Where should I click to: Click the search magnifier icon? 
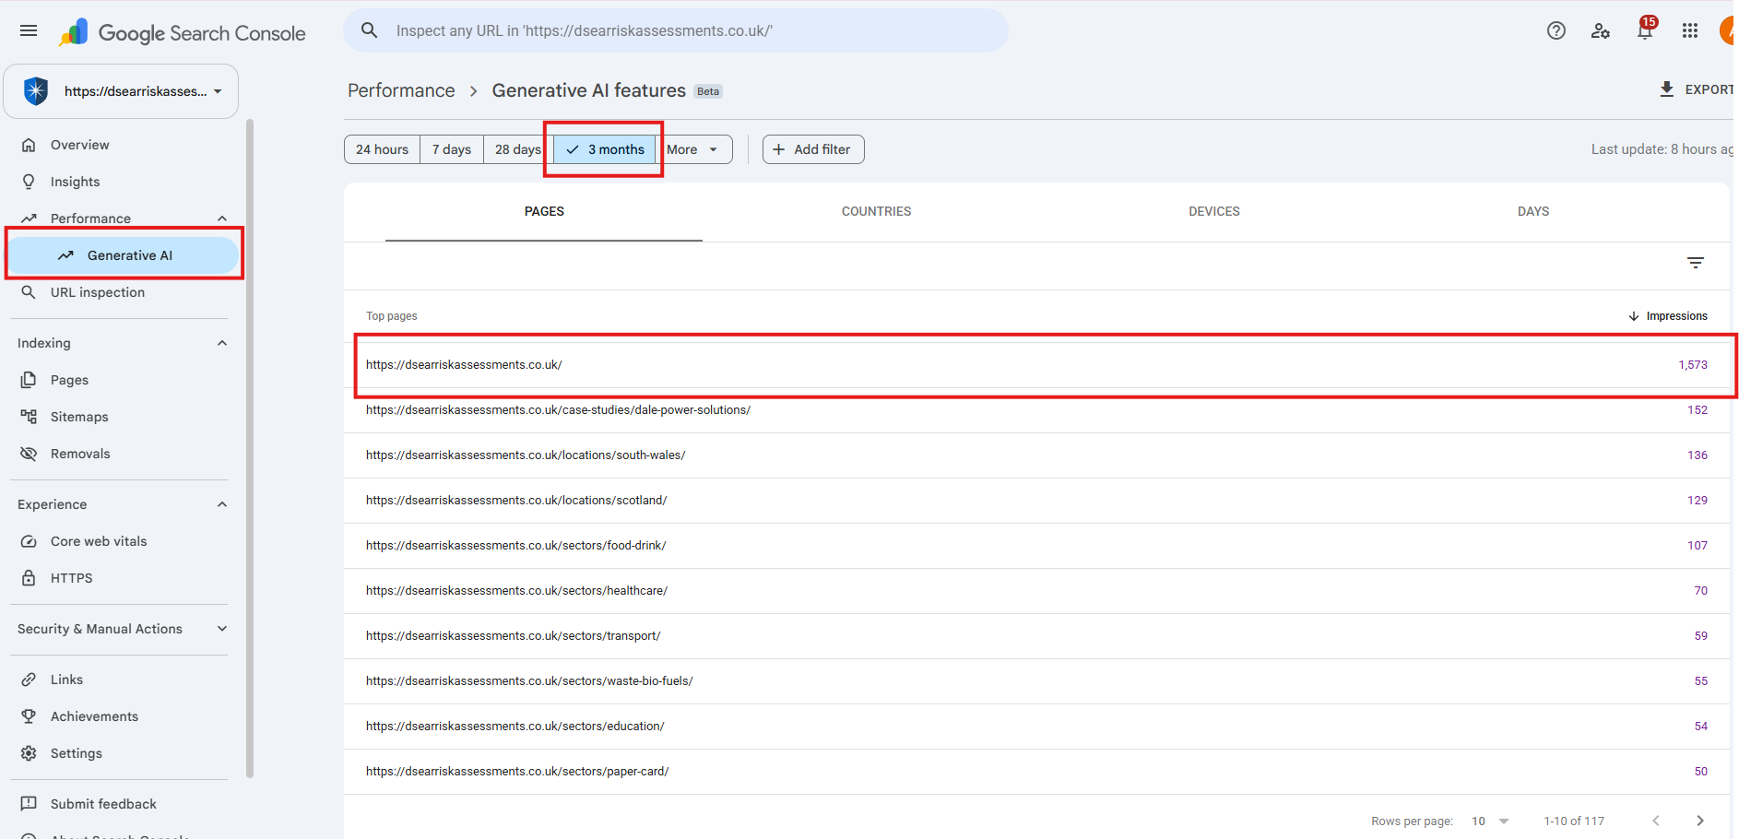(x=369, y=30)
